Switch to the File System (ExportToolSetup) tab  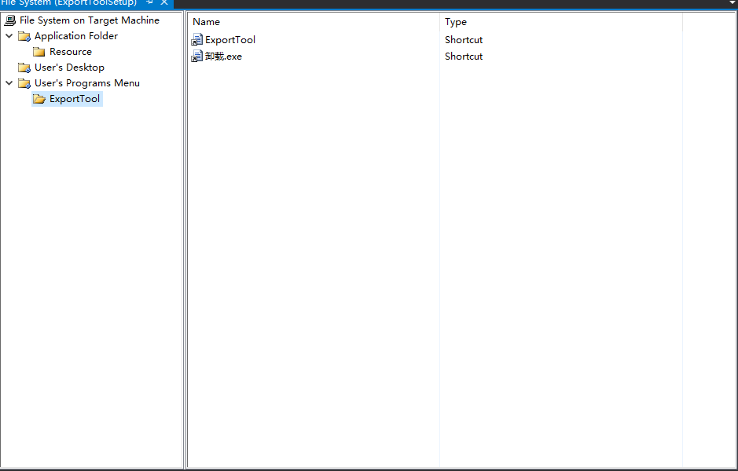69,3
